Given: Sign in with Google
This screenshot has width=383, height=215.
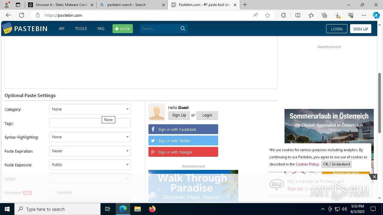Looking at the screenshot, I should pyautogui.click(x=183, y=152).
